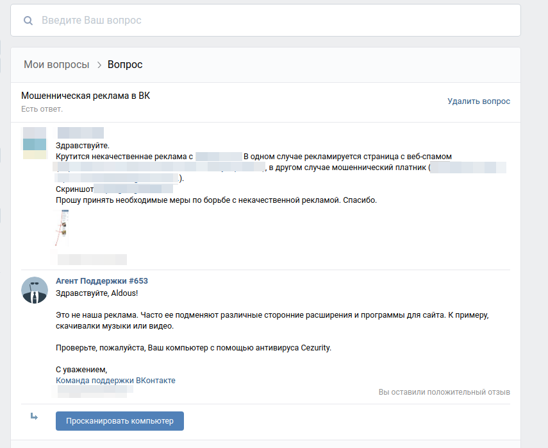Click the reply arrow icon
Image resolution: width=548 pixels, height=448 pixels.
(x=34, y=417)
